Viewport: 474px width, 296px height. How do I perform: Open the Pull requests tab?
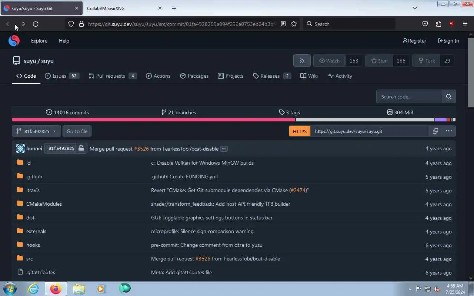113,76
